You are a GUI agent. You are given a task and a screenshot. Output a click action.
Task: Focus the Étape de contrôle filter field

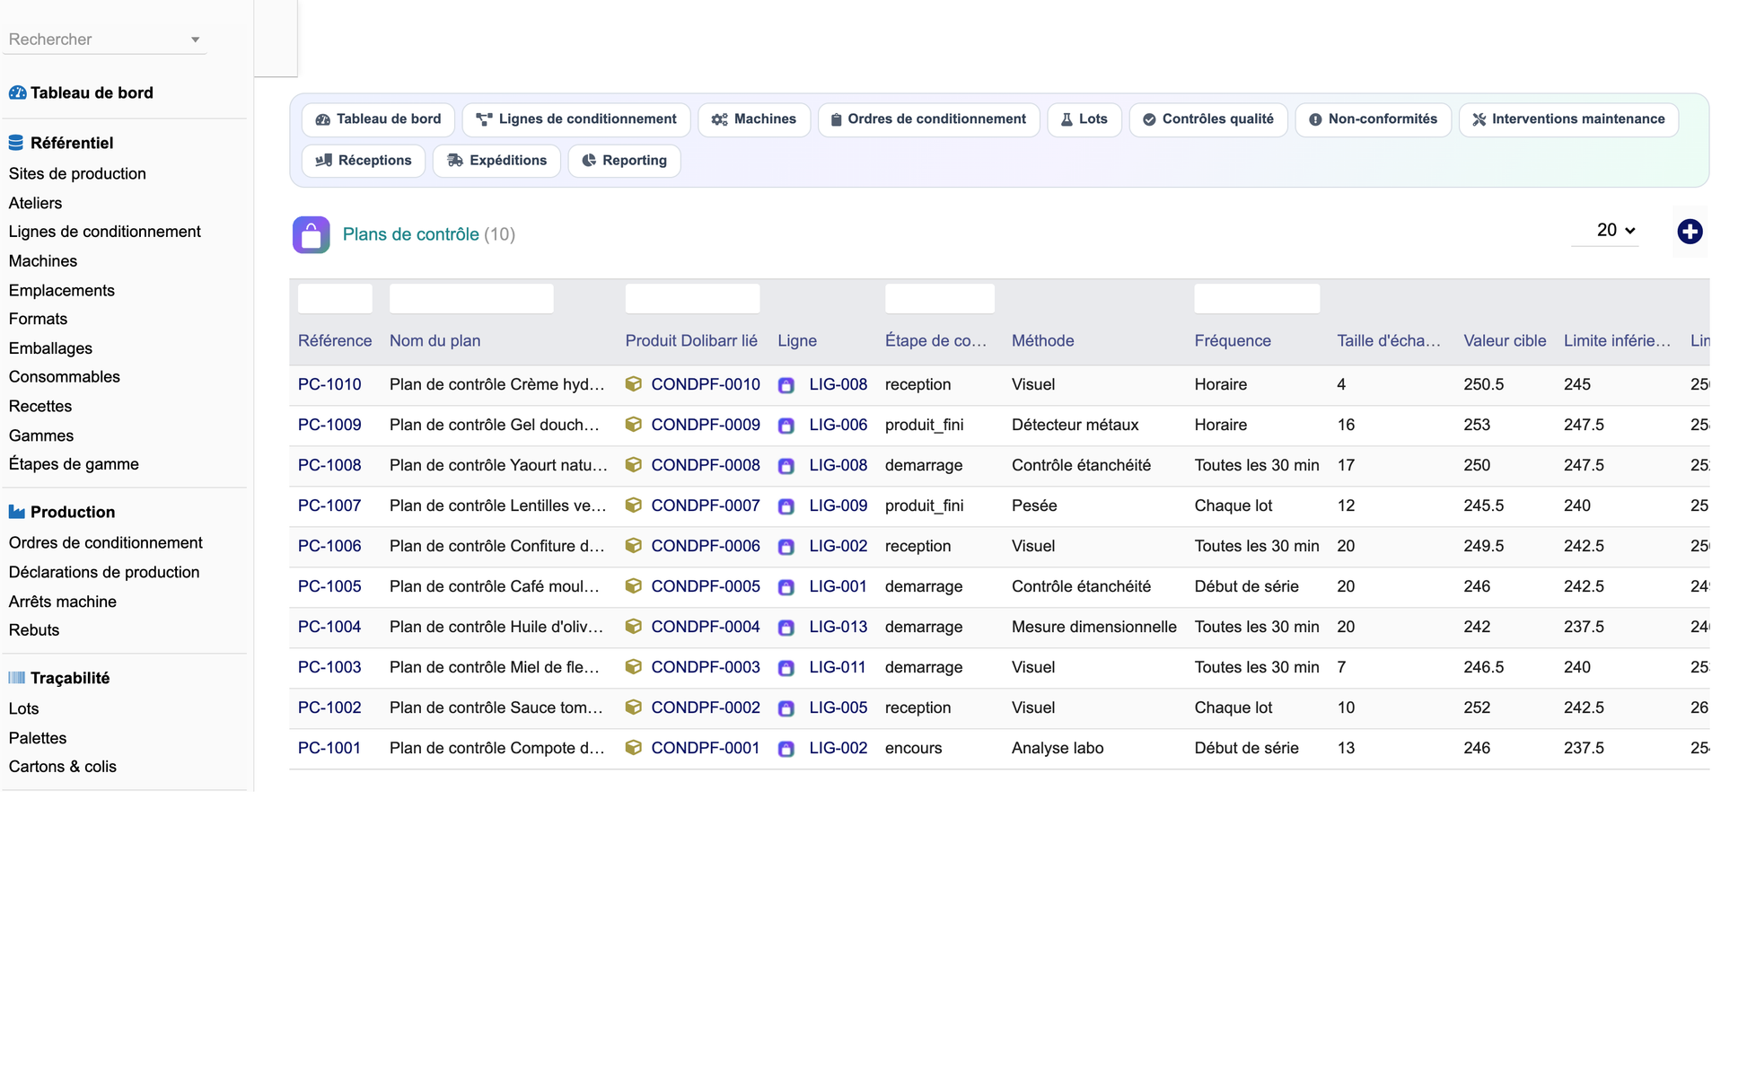[939, 298]
